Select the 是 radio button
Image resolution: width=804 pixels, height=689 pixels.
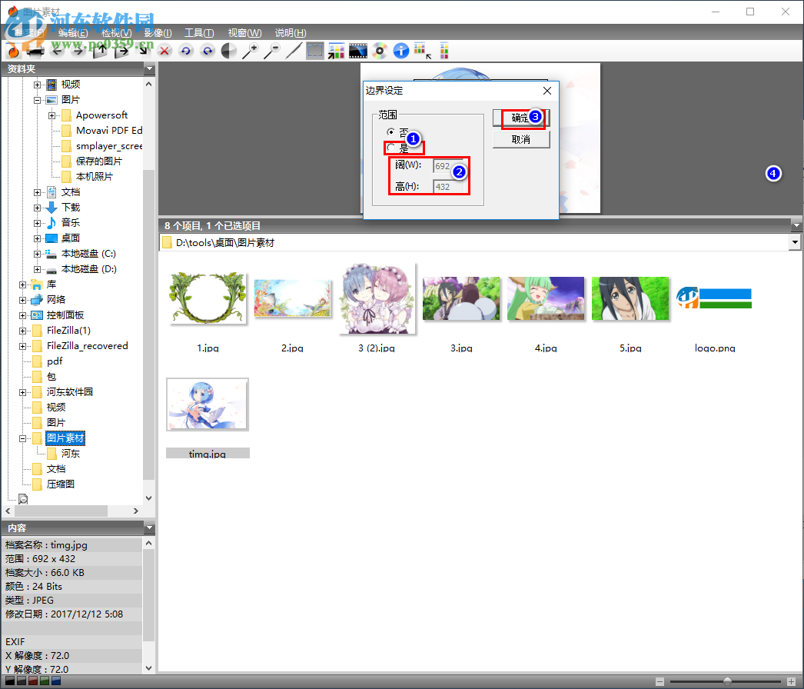coord(390,148)
